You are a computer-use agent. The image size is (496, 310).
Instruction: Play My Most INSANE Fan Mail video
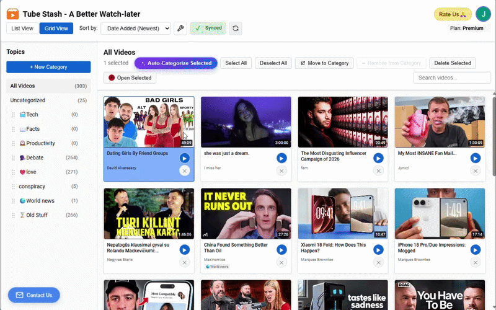point(476,158)
